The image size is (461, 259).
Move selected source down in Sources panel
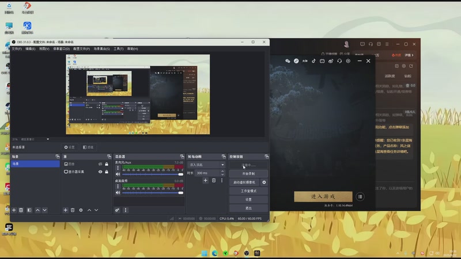point(96,210)
